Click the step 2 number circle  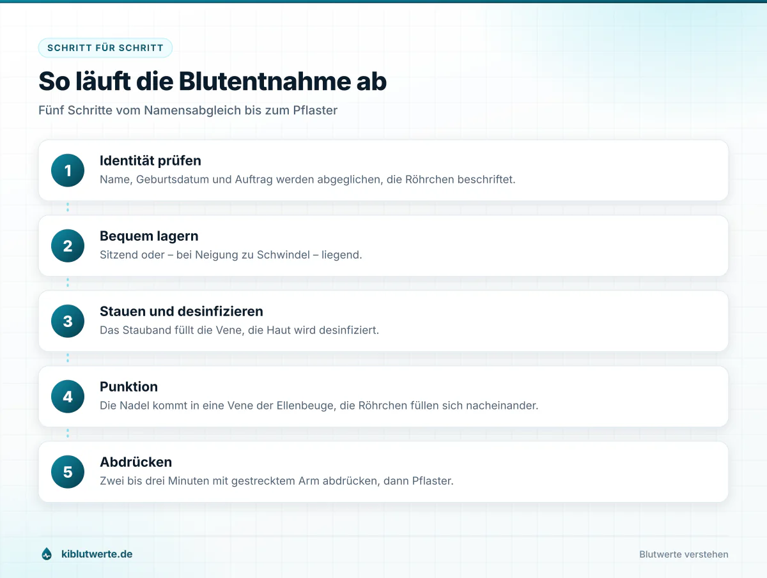[x=68, y=246]
